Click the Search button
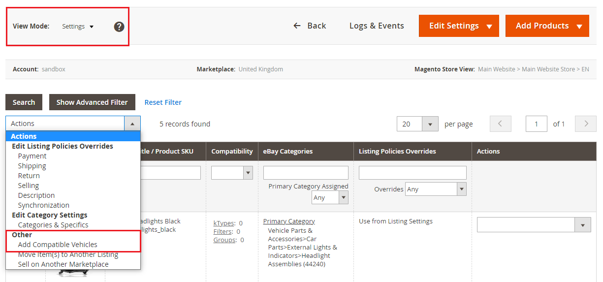This screenshot has height=282, width=603. coord(24,102)
